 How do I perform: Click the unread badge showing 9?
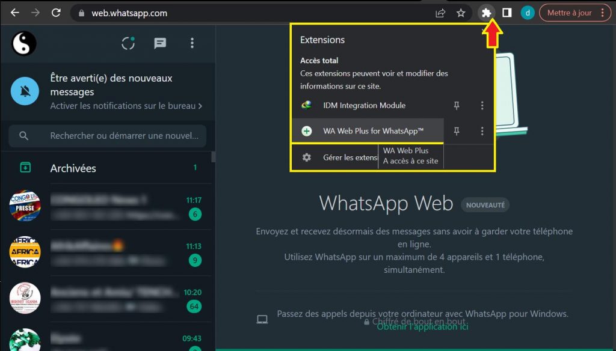(195, 260)
